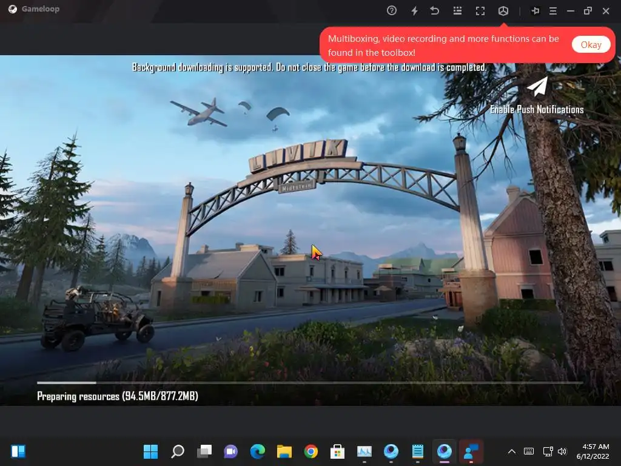621x466 pixels.
Task: Expand the hidden system tray icons chevron
Action: coord(512,451)
